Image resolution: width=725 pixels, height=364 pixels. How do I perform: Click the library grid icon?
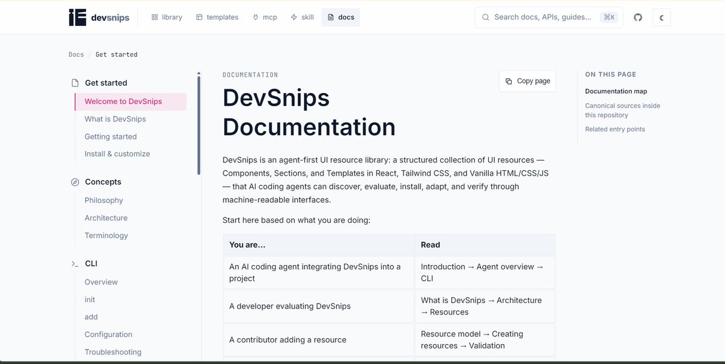coord(155,18)
